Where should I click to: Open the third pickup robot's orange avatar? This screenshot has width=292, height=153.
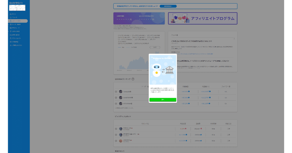(x=121, y=141)
